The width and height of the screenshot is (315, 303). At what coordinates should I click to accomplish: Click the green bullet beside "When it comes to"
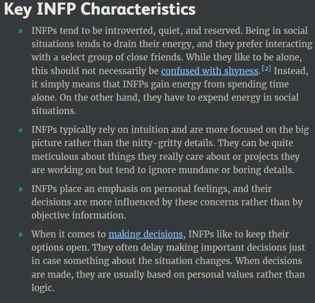21,235
